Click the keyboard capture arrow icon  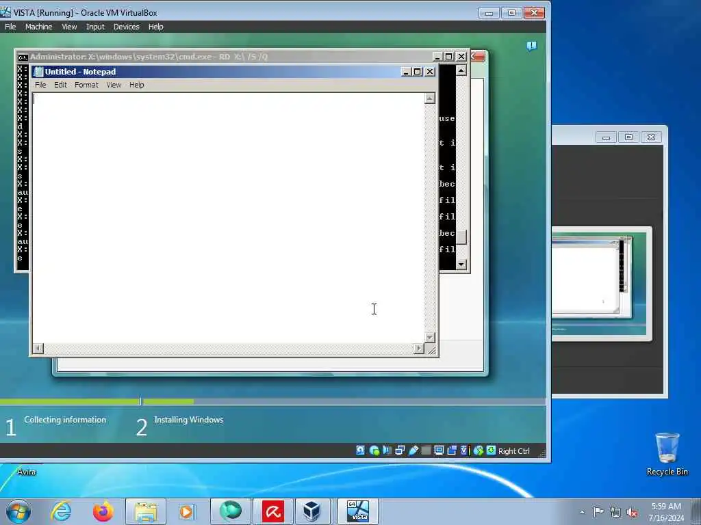tap(491, 450)
